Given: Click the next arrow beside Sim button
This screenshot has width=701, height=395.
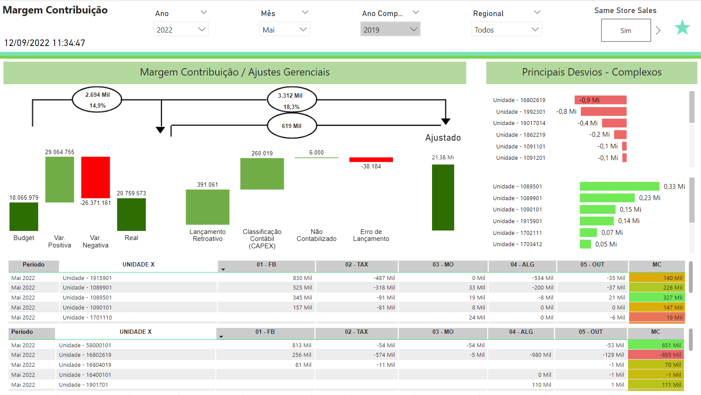Looking at the screenshot, I should (658, 30).
